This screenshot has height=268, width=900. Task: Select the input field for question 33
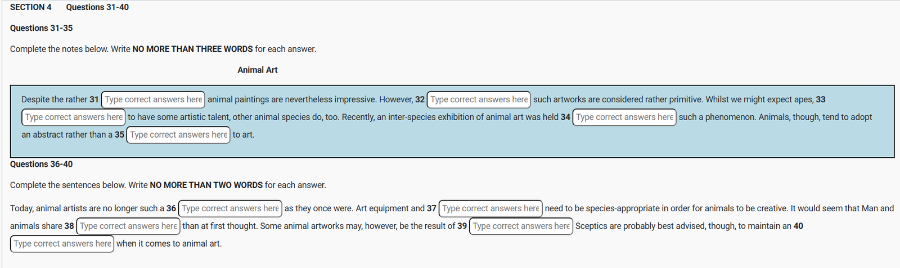(74, 117)
